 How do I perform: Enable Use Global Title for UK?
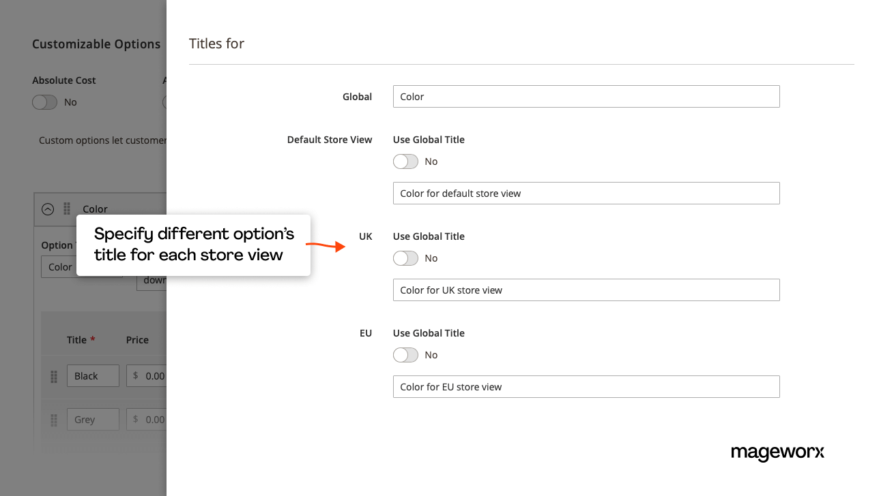click(x=405, y=258)
